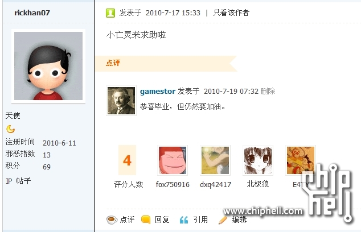Click the 4 评分人数 rating count
This screenshot has width=361, height=232.
tap(128, 160)
